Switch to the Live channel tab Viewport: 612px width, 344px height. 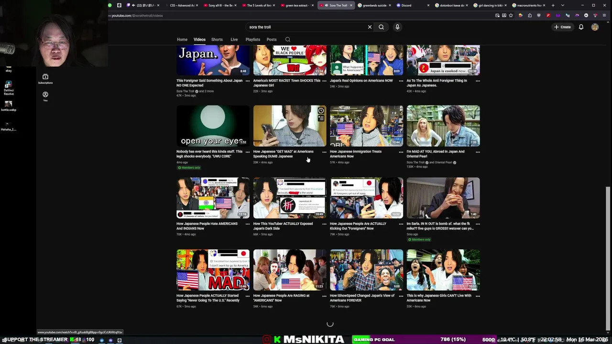coord(234,40)
